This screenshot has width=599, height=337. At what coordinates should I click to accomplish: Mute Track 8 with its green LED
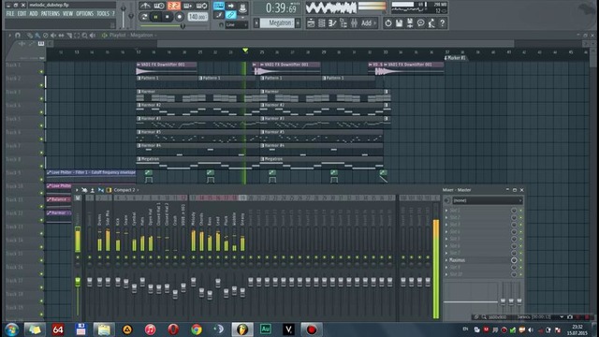coord(41,166)
